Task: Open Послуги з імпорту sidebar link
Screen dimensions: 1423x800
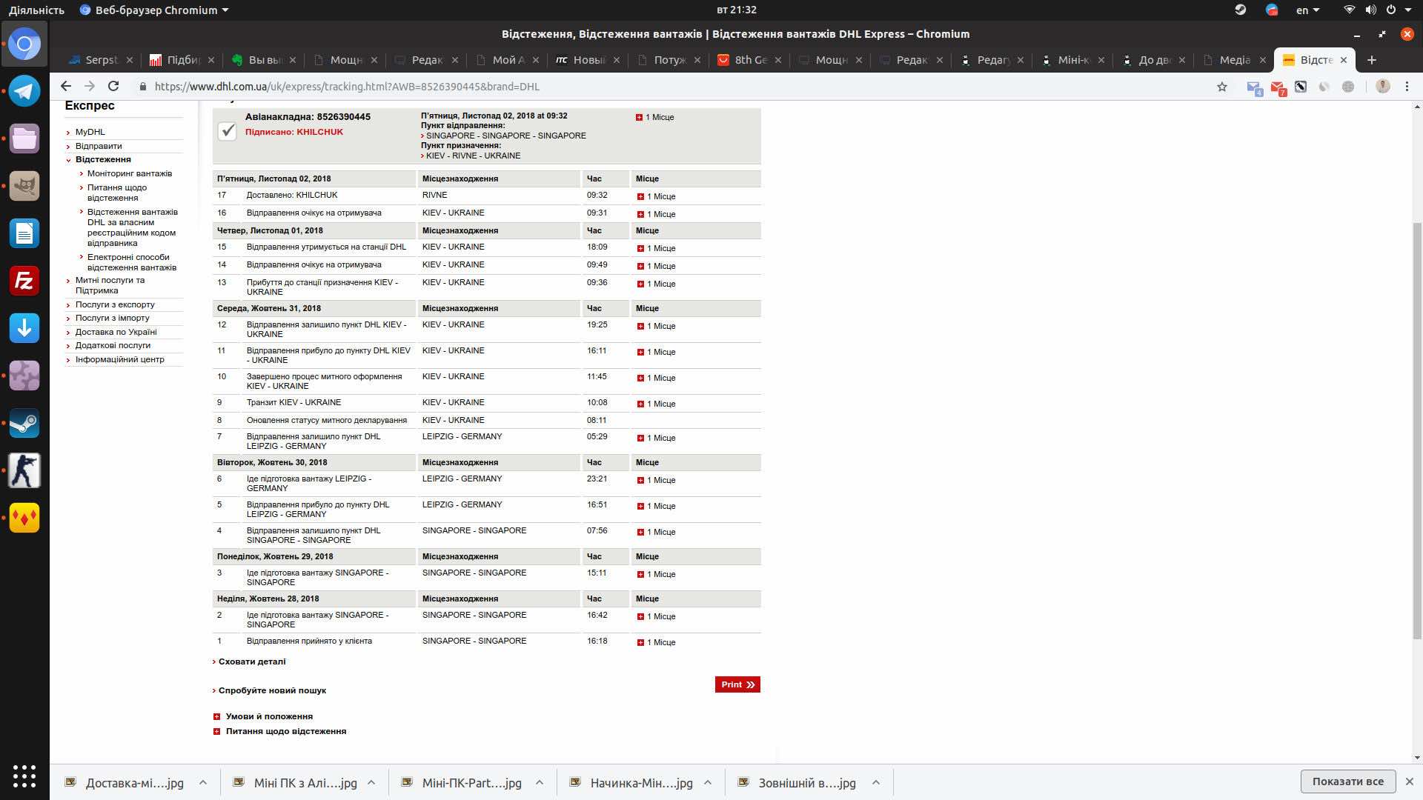Action: (x=113, y=318)
